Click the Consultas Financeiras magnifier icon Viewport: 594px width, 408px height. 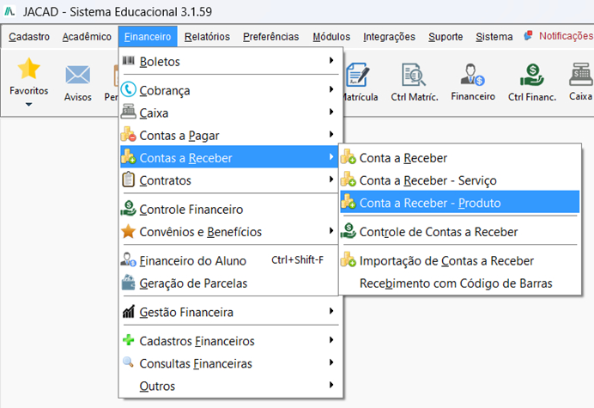tap(129, 362)
